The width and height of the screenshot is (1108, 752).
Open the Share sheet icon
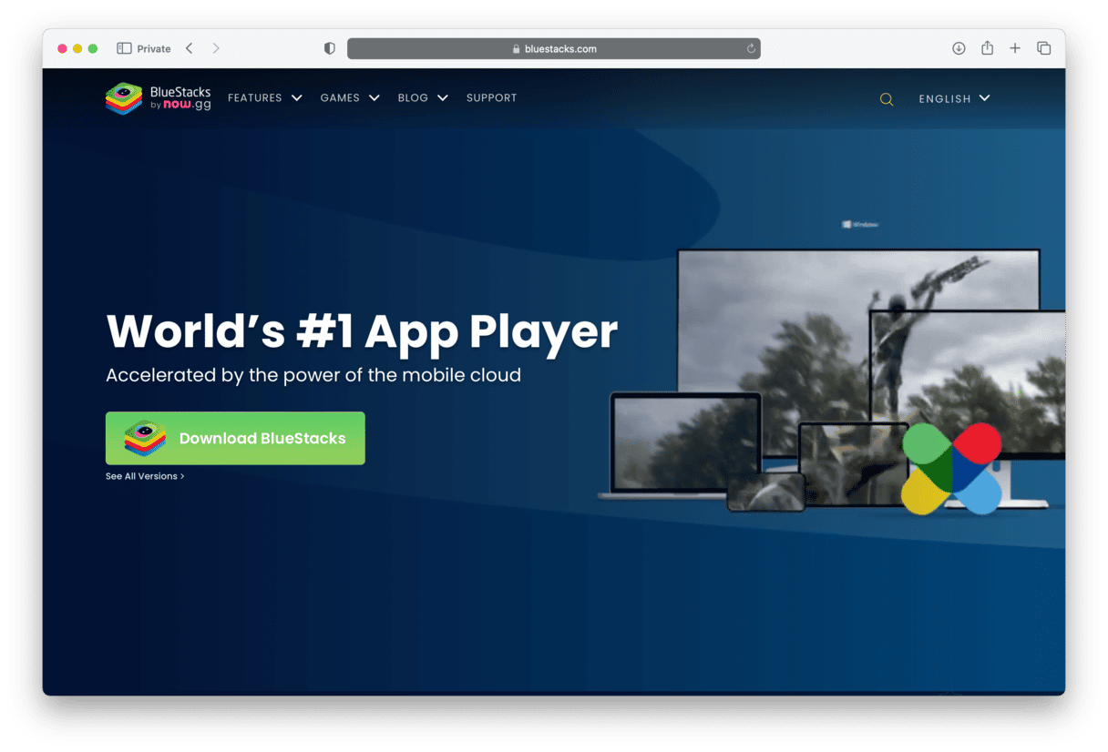tap(987, 47)
